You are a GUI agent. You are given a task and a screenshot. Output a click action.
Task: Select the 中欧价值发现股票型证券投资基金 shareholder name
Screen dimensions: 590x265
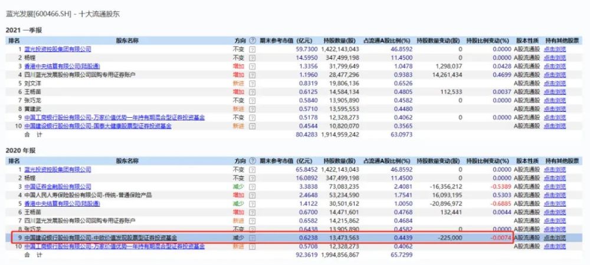coord(100,238)
